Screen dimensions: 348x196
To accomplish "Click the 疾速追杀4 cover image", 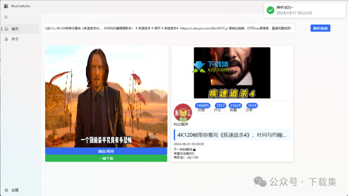I will (x=232, y=73).
